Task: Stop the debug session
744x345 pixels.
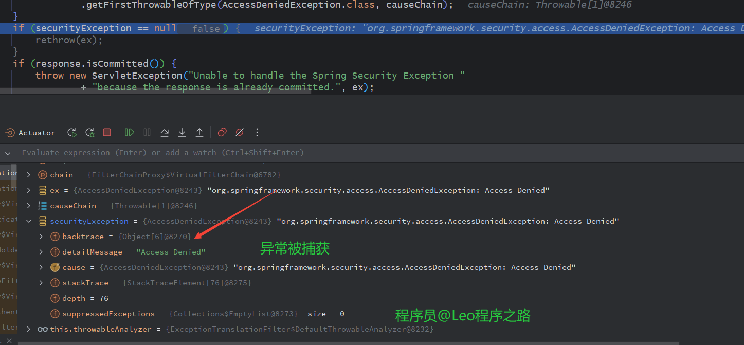Action: [107, 132]
